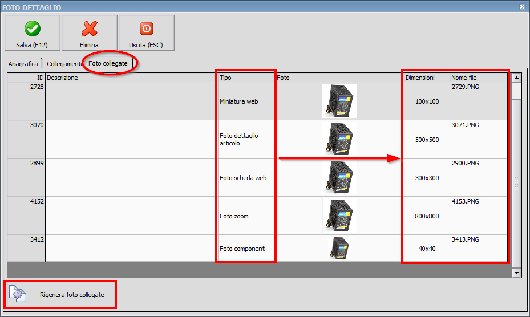The height and width of the screenshot is (317, 530).
Task: Select the Miniatura web photo thumbnail
Action: point(339,101)
